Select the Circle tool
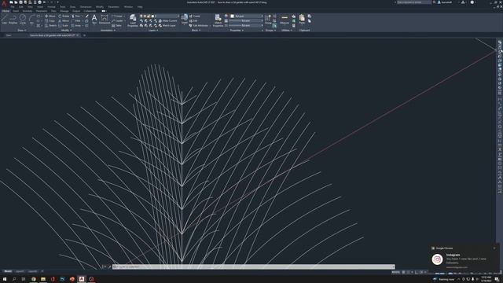Screen dimensions: 503x283 point(23,19)
